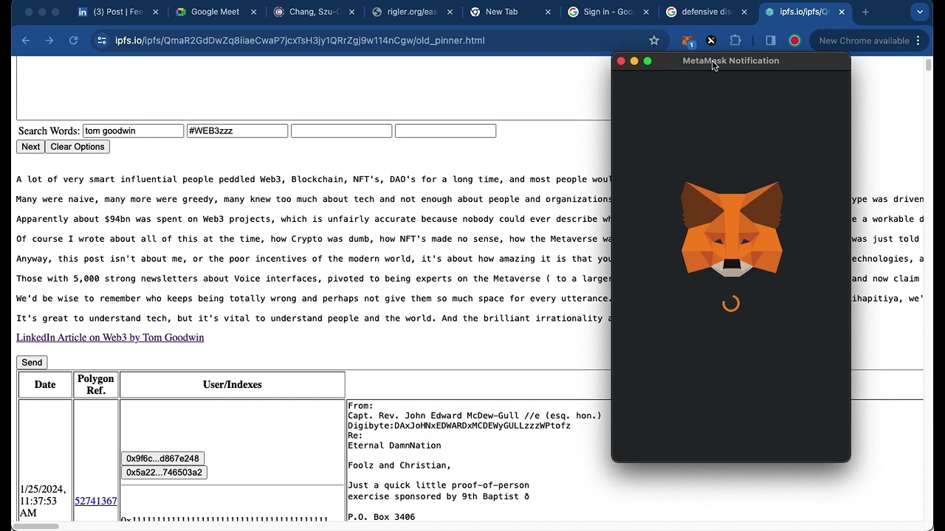Click the red recording profile icon

(794, 41)
